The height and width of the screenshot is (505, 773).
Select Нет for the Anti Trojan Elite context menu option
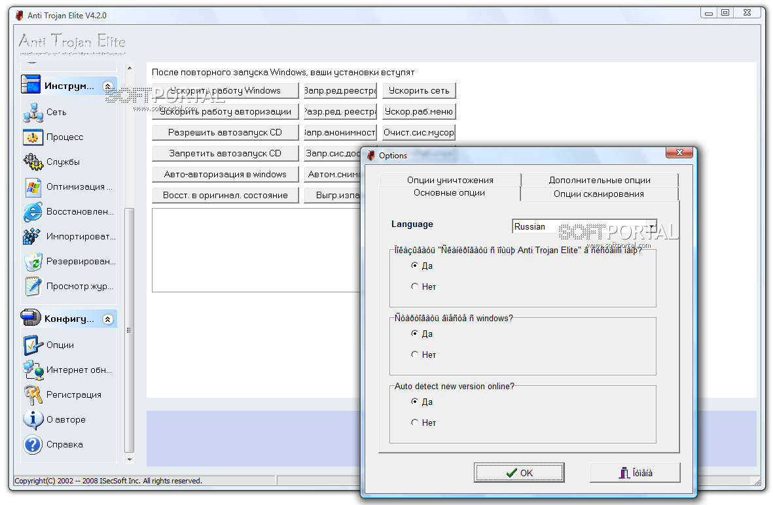[x=414, y=287]
